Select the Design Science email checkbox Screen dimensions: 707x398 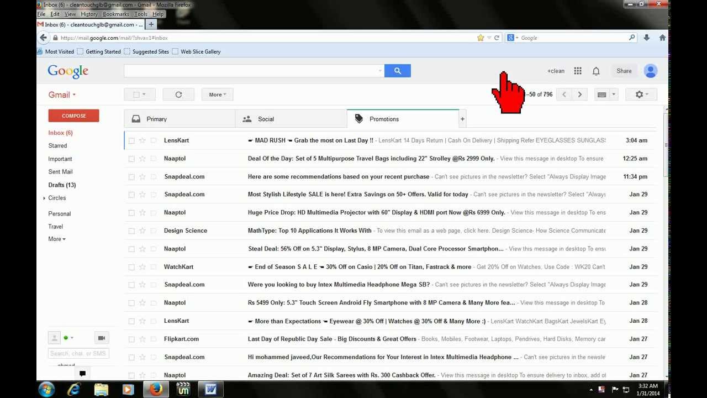tap(131, 231)
